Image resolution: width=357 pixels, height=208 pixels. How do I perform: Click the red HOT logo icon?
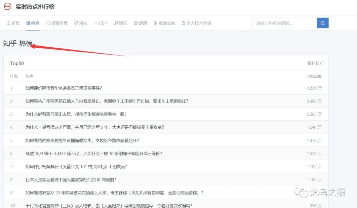tap(7, 7)
